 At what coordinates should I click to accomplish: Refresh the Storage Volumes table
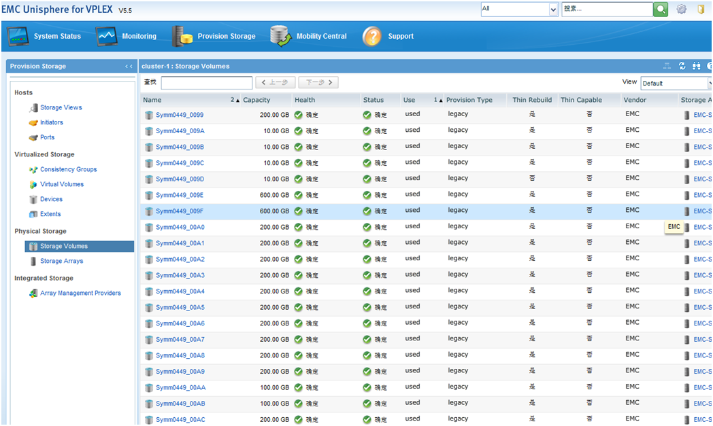coord(682,66)
